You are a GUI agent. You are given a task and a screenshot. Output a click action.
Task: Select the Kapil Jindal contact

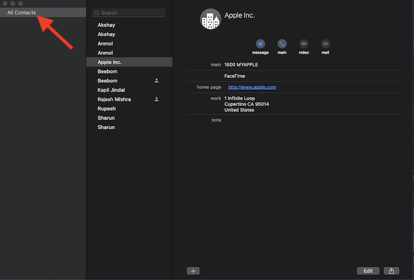click(129, 90)
